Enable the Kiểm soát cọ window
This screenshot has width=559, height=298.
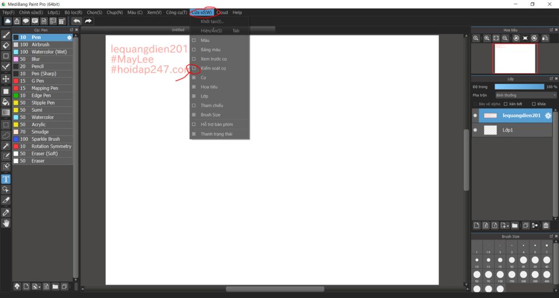(194, 68)
